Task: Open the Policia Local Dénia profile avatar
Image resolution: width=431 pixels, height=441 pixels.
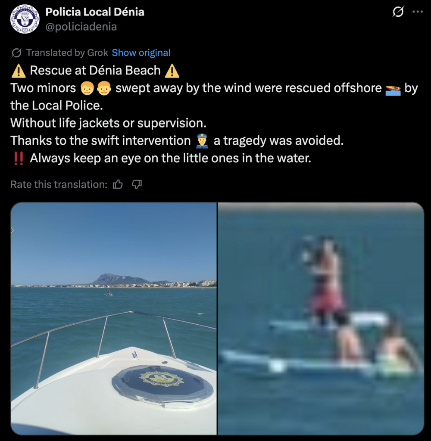Action: (x=25, y=19)
